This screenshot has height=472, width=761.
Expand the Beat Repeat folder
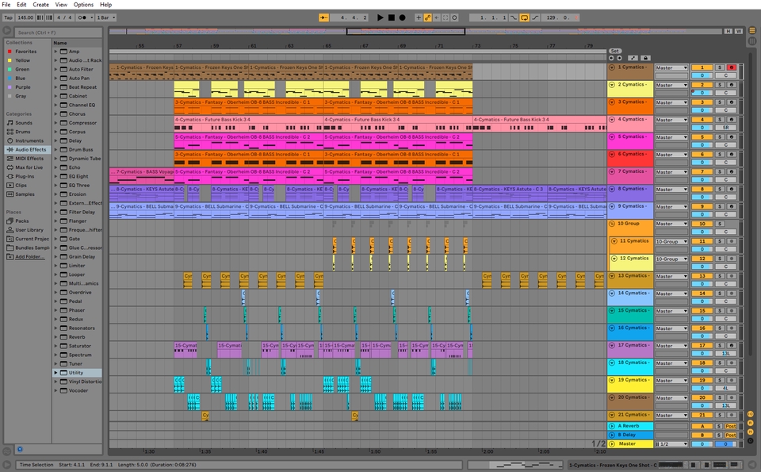[x=55, y=87]
